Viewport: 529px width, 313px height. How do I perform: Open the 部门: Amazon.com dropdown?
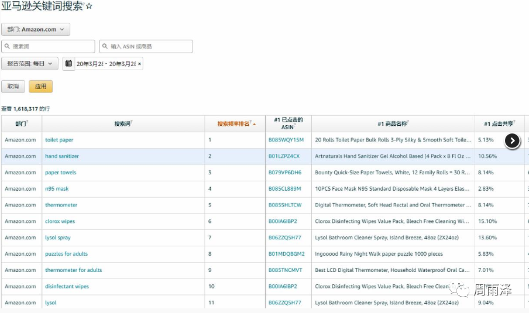pos(36,29)
